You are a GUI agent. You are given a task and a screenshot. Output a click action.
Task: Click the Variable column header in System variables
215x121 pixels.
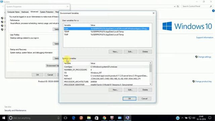click(x=76, y=64)
